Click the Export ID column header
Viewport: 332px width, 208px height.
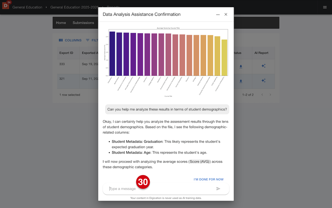(x=66, y=53)
